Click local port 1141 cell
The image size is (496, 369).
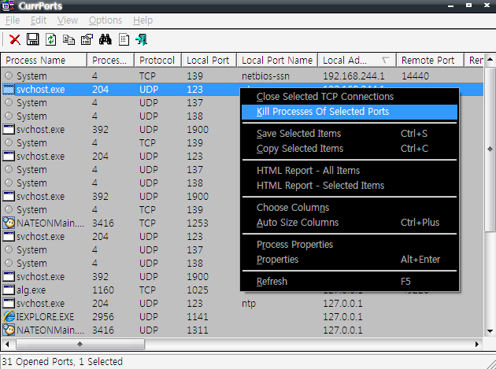pos(198,316)
